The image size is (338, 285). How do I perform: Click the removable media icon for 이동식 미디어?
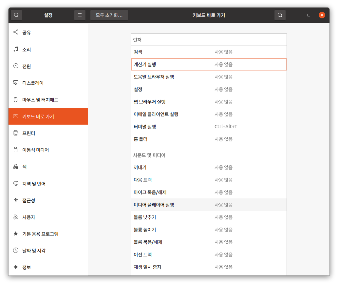pyautogui.click(x=16, y=150)
